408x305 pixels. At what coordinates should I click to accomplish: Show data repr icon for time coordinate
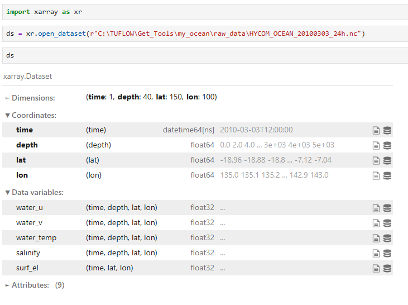pos(387,130)
